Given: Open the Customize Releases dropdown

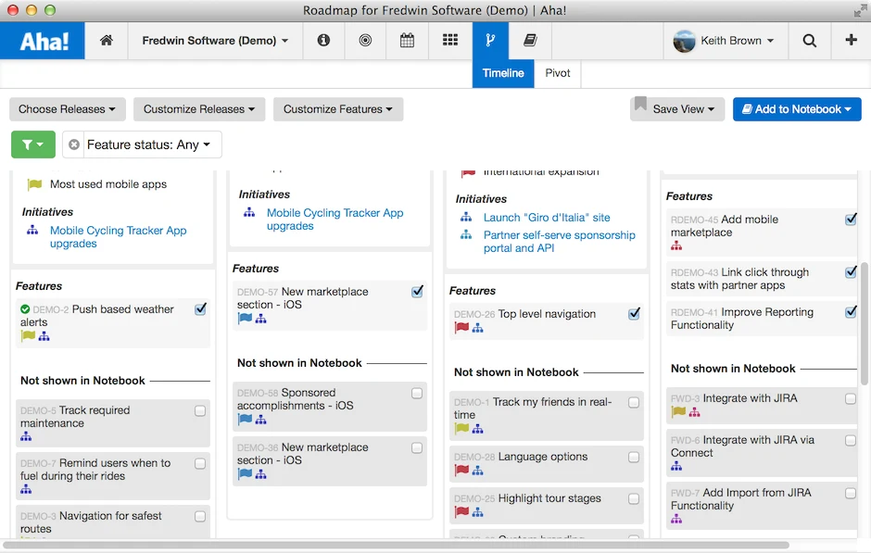Looking at the screenshot, I should [199, 109].
